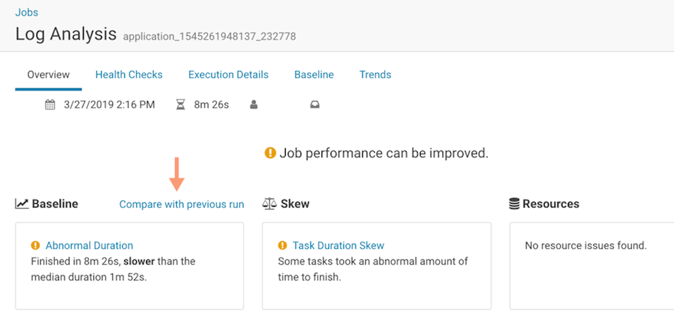The width and height of the screenshot is (674, 331).
Task: Select the Baseline tab
Action: pyautogui.click(x=314, y=74)
